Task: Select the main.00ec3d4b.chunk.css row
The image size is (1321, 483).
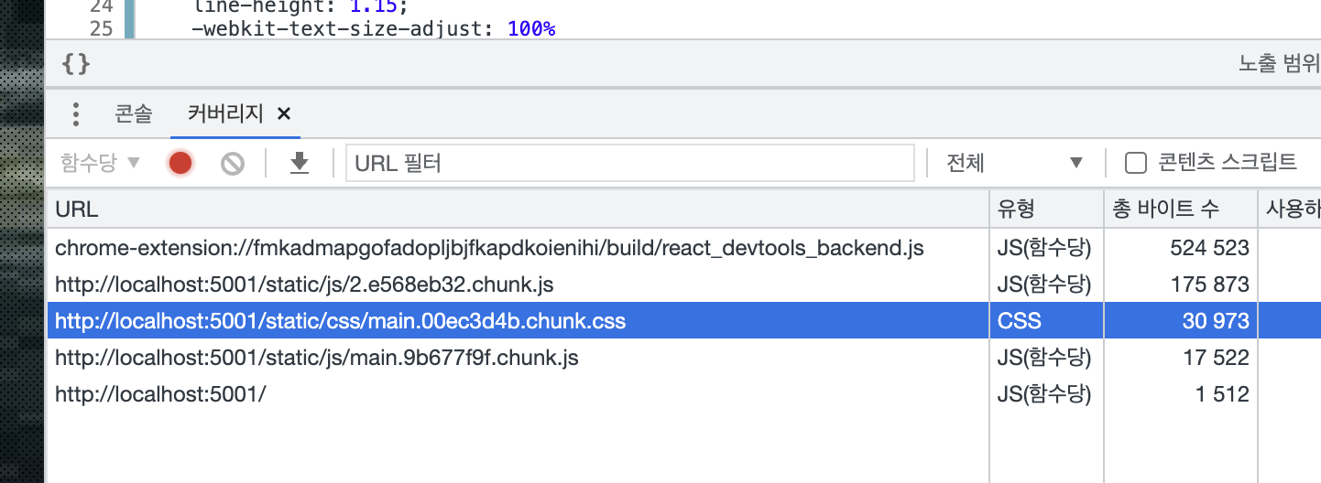Action: click(x=684, y=321)
